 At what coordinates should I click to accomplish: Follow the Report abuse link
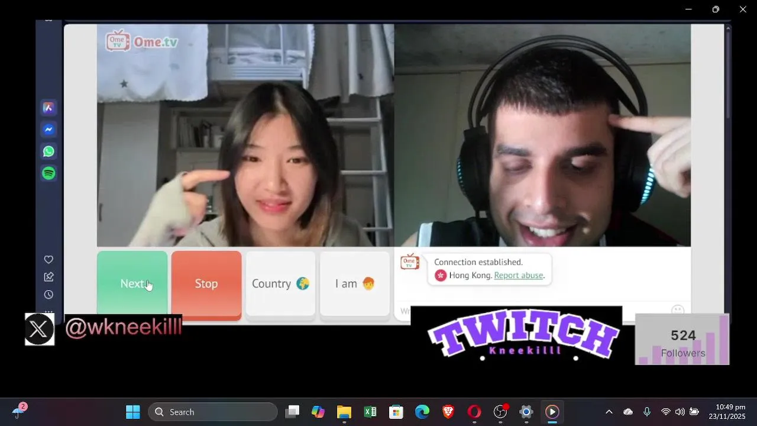(519, 275)
